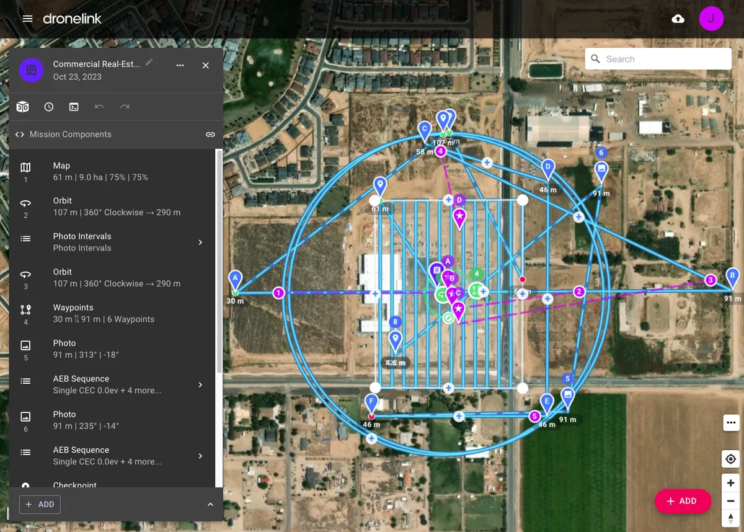Click magenta numbered point 1
Screen dimensions: 744x532
[278, 293]
